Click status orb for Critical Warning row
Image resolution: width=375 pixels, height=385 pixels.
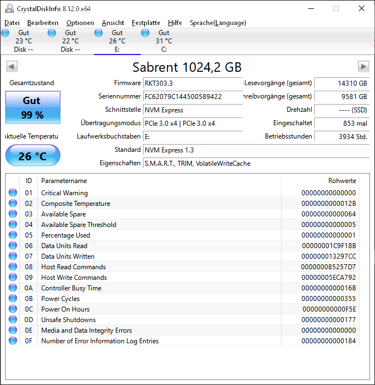(13, 192)
